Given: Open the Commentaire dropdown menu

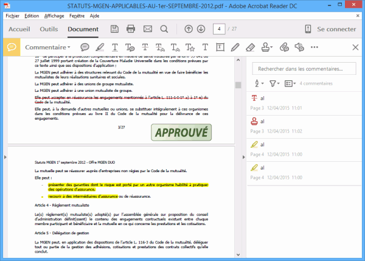Looking at the screenshot, I should point(47,47).
